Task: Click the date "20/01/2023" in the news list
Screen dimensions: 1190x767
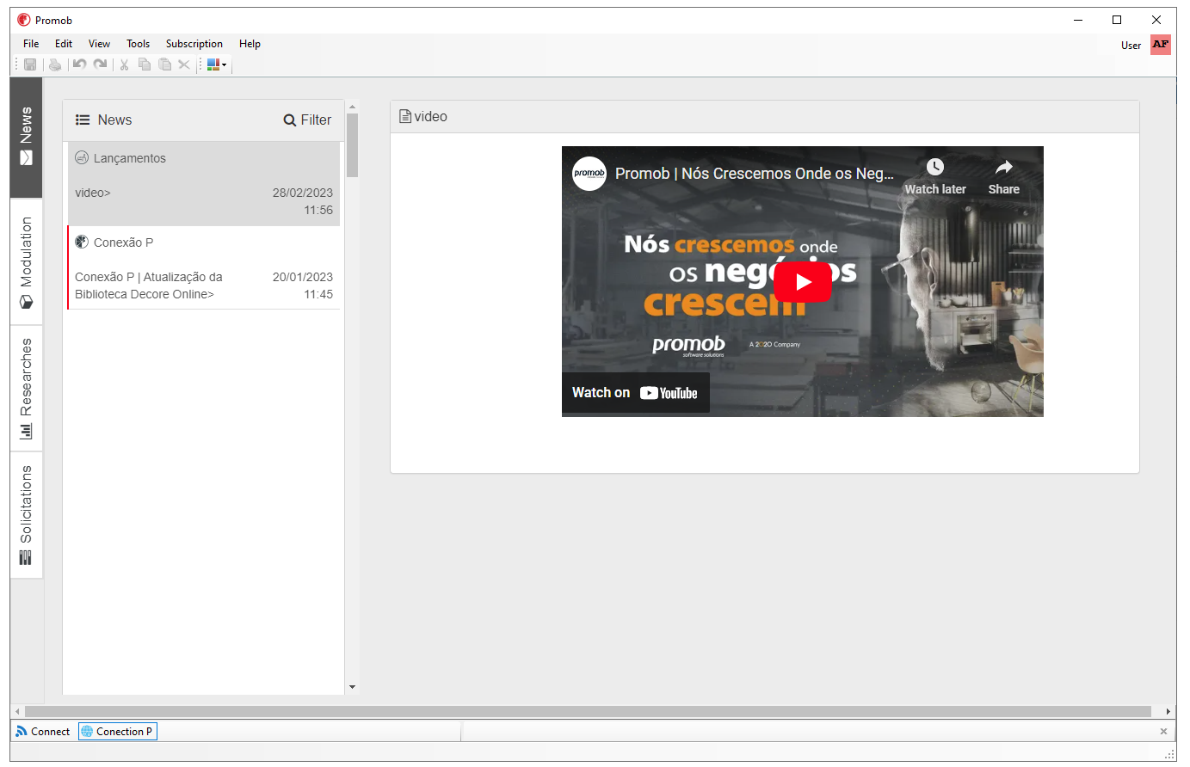Action: tap(303, 277)
